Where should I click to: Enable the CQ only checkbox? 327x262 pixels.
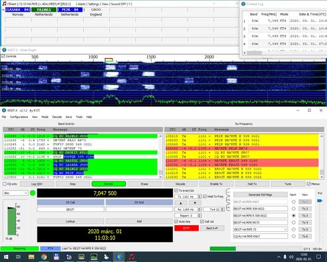[x=4, y=184]
